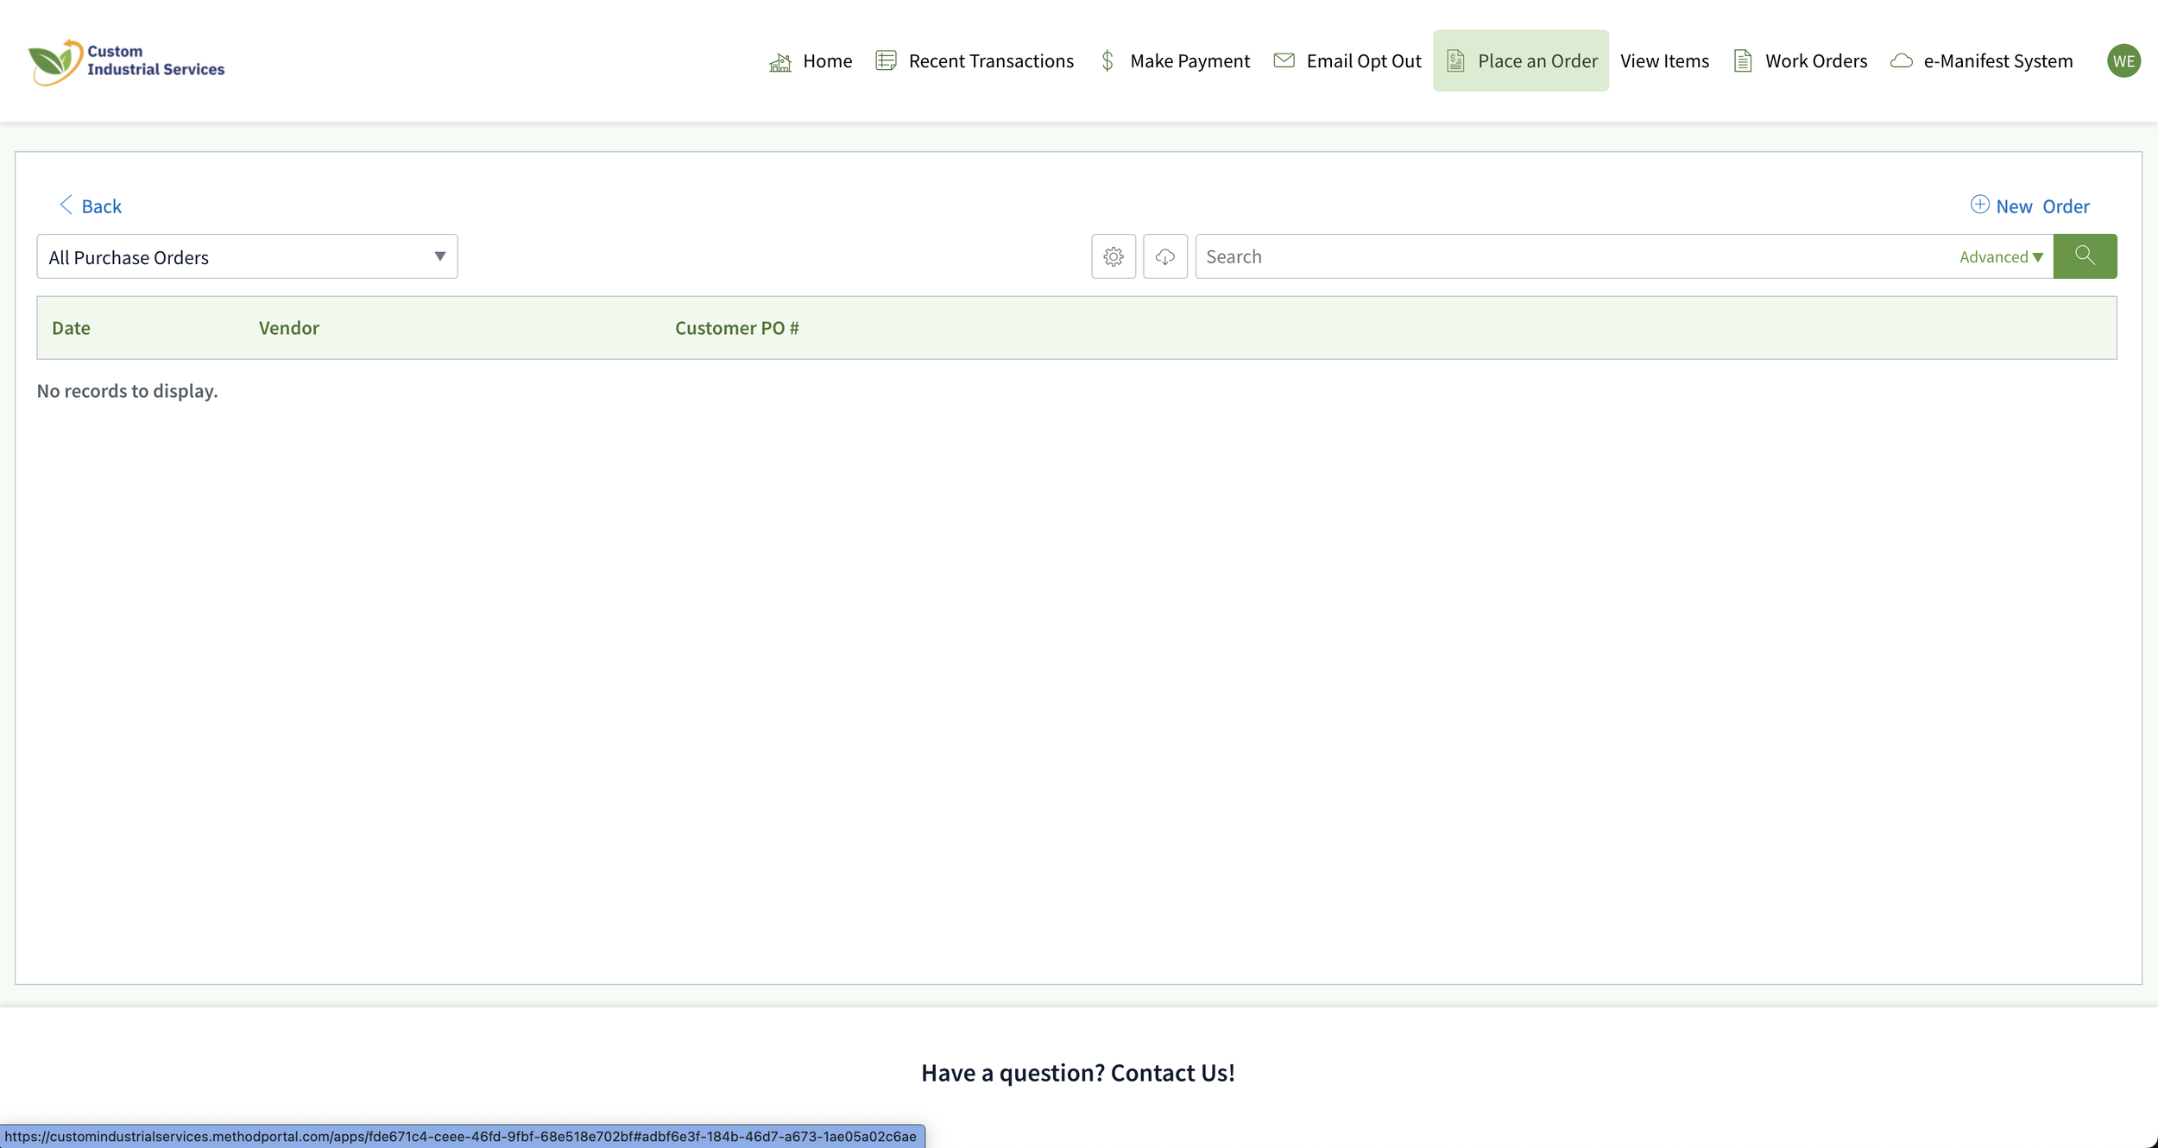Open the All Purchase Orders dropdown

coord(247,257)
